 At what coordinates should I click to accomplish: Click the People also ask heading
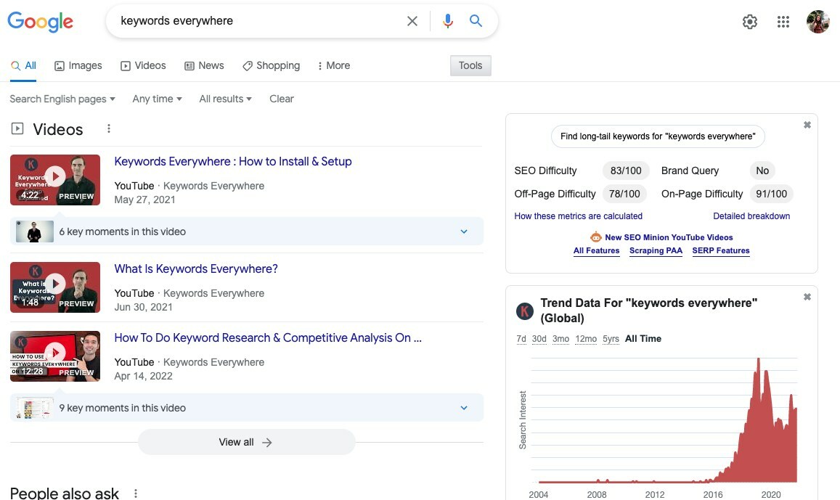click(65, 493)
